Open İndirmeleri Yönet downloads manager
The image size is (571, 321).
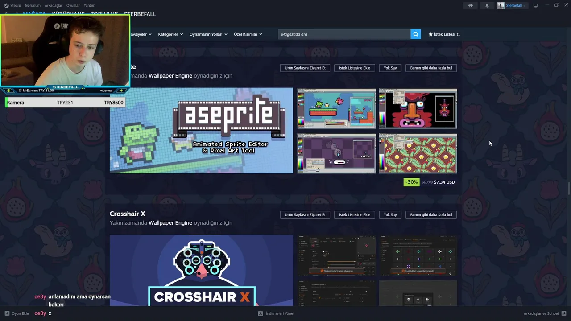tap(276, 313)
